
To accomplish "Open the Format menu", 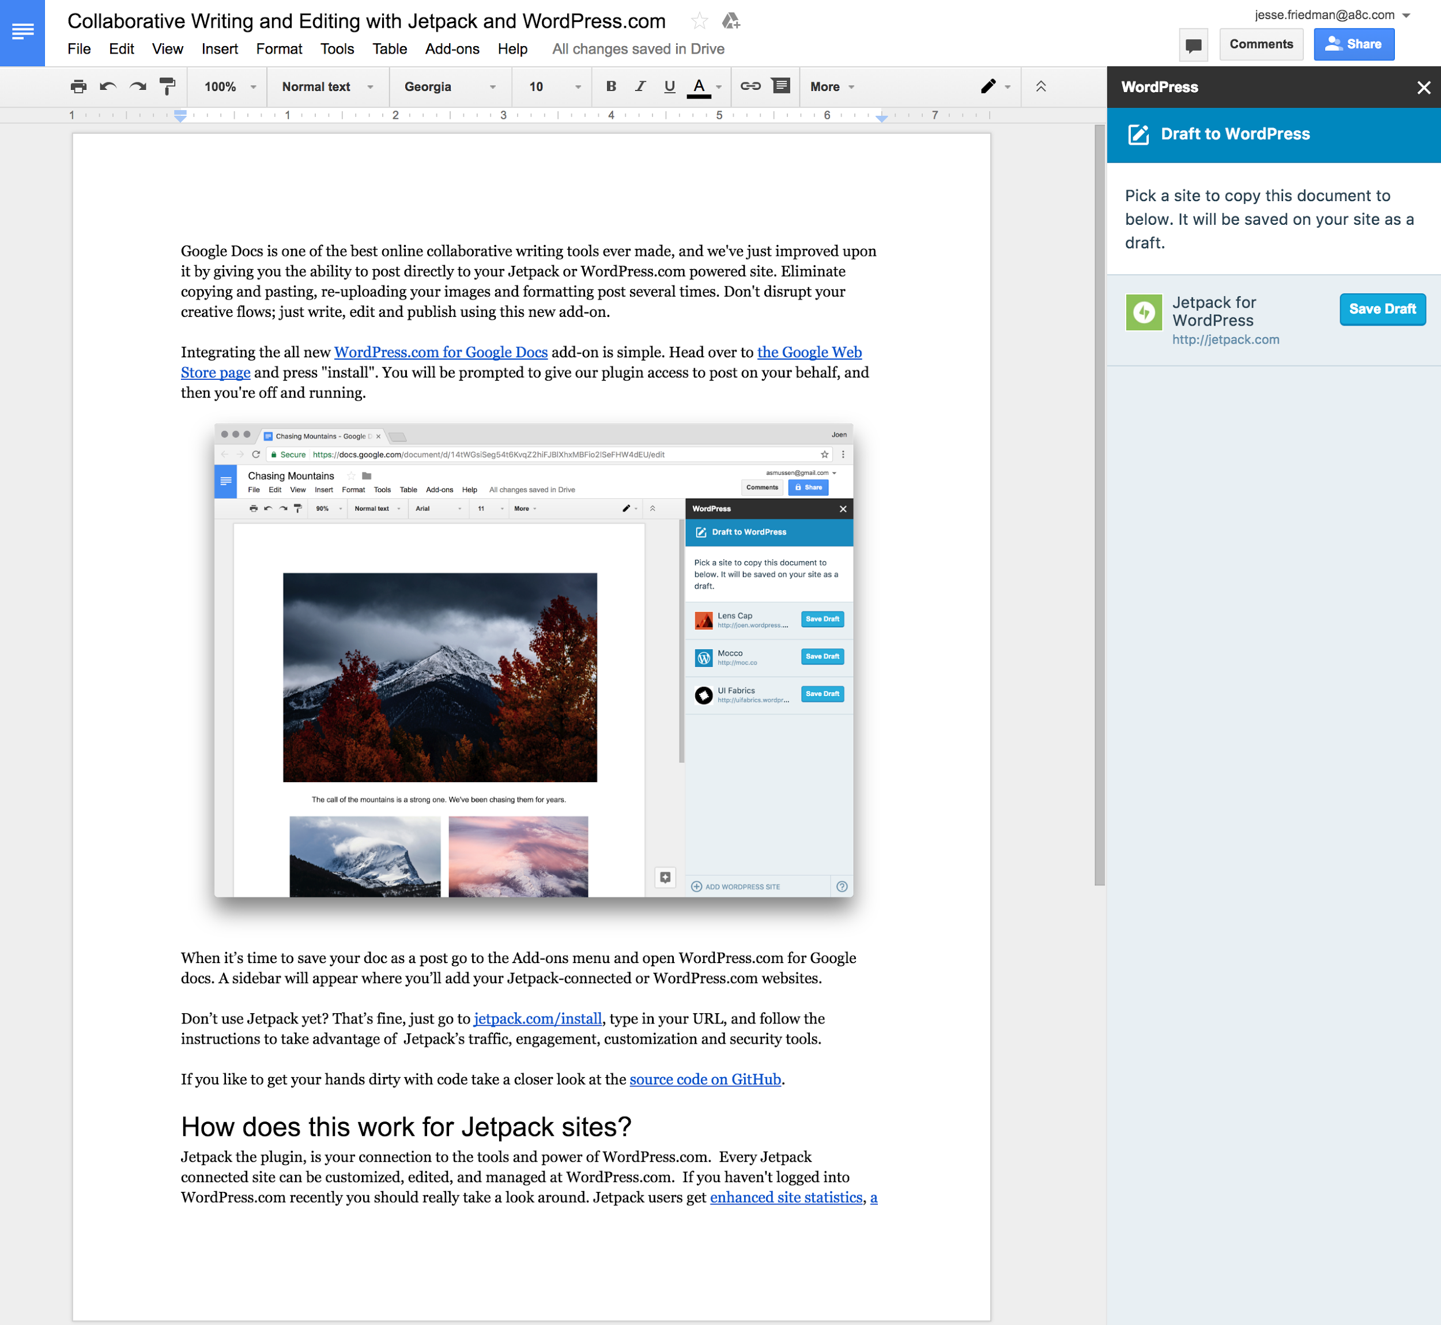I will click(x=279, y=49).
